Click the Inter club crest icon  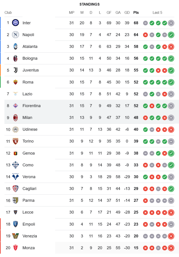tap(15, 23)
